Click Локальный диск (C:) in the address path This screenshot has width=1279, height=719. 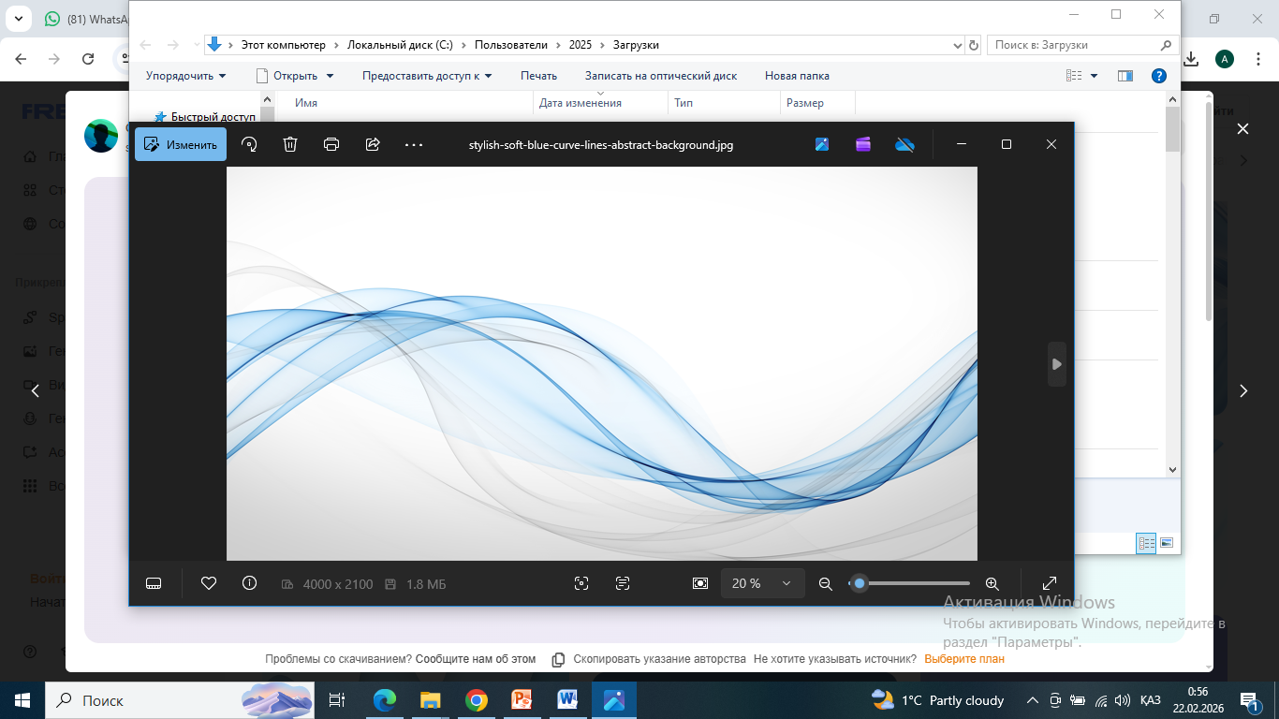[x=400, y=45]
